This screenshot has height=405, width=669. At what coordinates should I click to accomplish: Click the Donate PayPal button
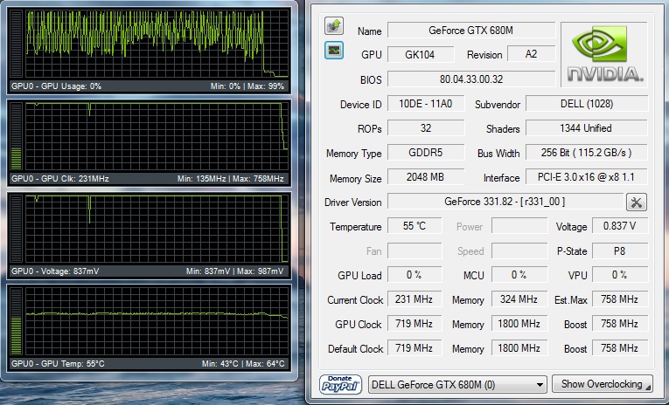click(x=340, y=385)
